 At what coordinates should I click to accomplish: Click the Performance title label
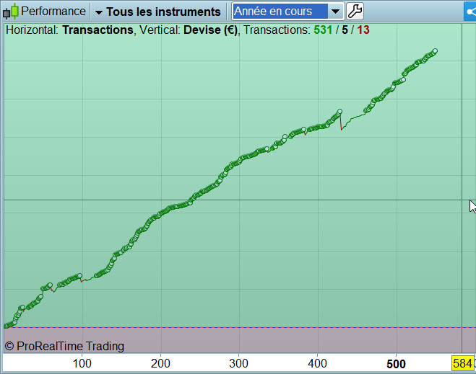pyautogui.click(x=53, y=12)
